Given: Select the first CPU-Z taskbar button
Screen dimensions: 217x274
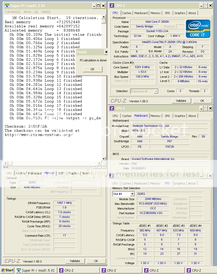Looking at the screenshot, I should (79, 270).
